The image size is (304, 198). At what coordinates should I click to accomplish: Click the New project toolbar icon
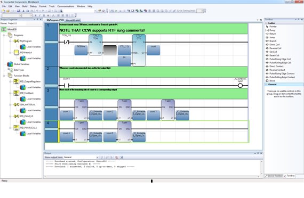pos(4,11)
